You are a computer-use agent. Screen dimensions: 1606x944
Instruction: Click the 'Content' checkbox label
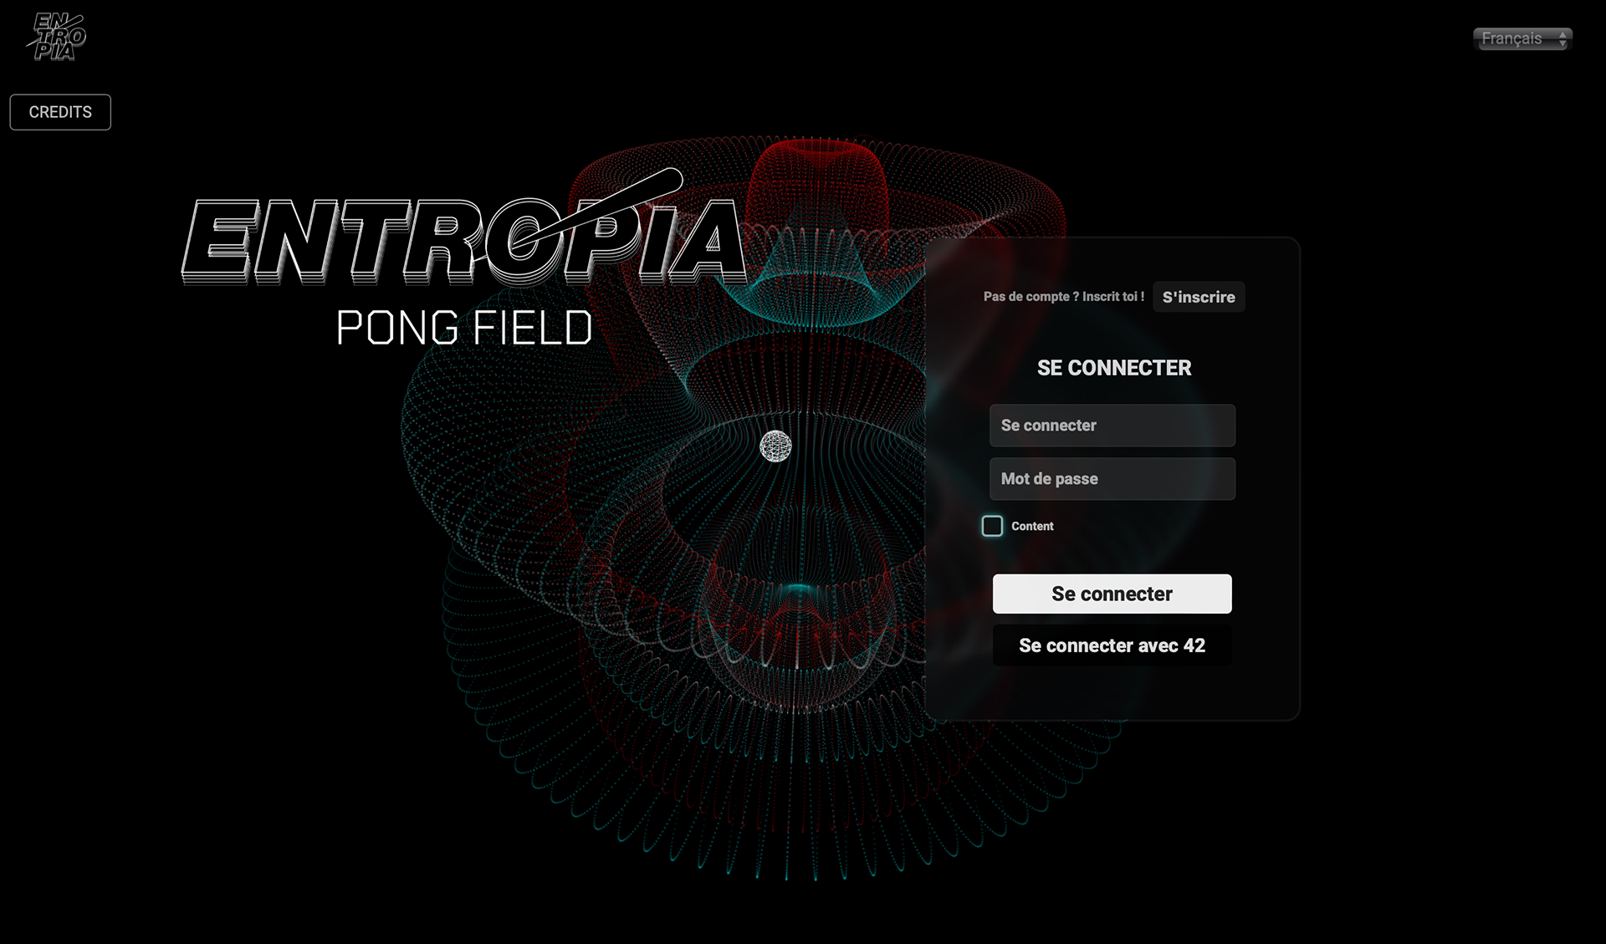tap(1032, 526)
